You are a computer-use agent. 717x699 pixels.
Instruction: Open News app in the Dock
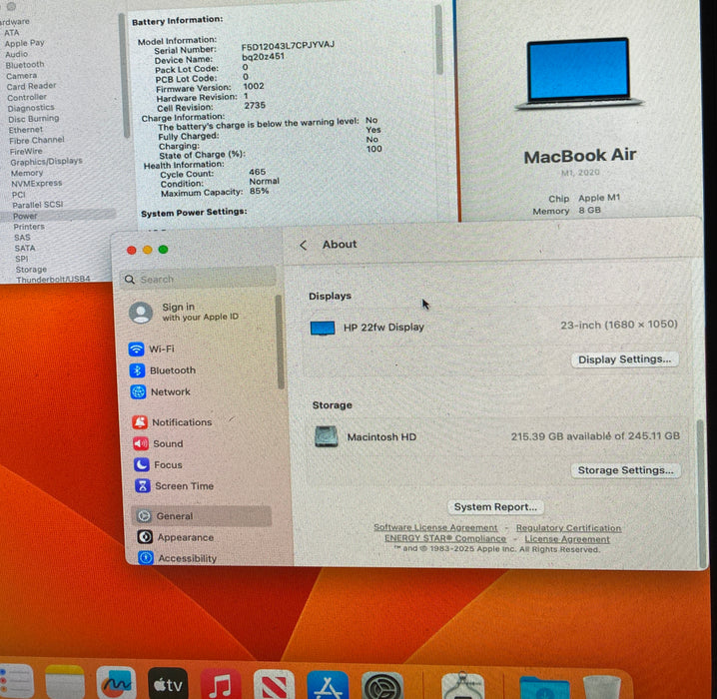(274, 684)
